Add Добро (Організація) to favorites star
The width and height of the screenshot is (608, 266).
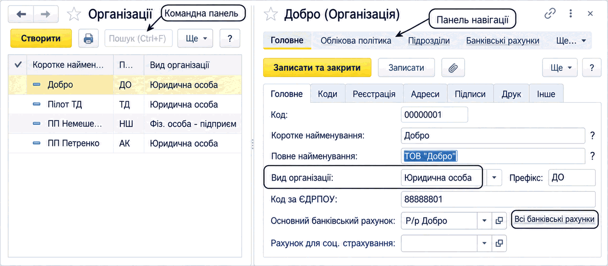(271, 14)
